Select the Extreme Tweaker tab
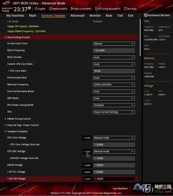173x196 pixels. [x=53, y=16]
